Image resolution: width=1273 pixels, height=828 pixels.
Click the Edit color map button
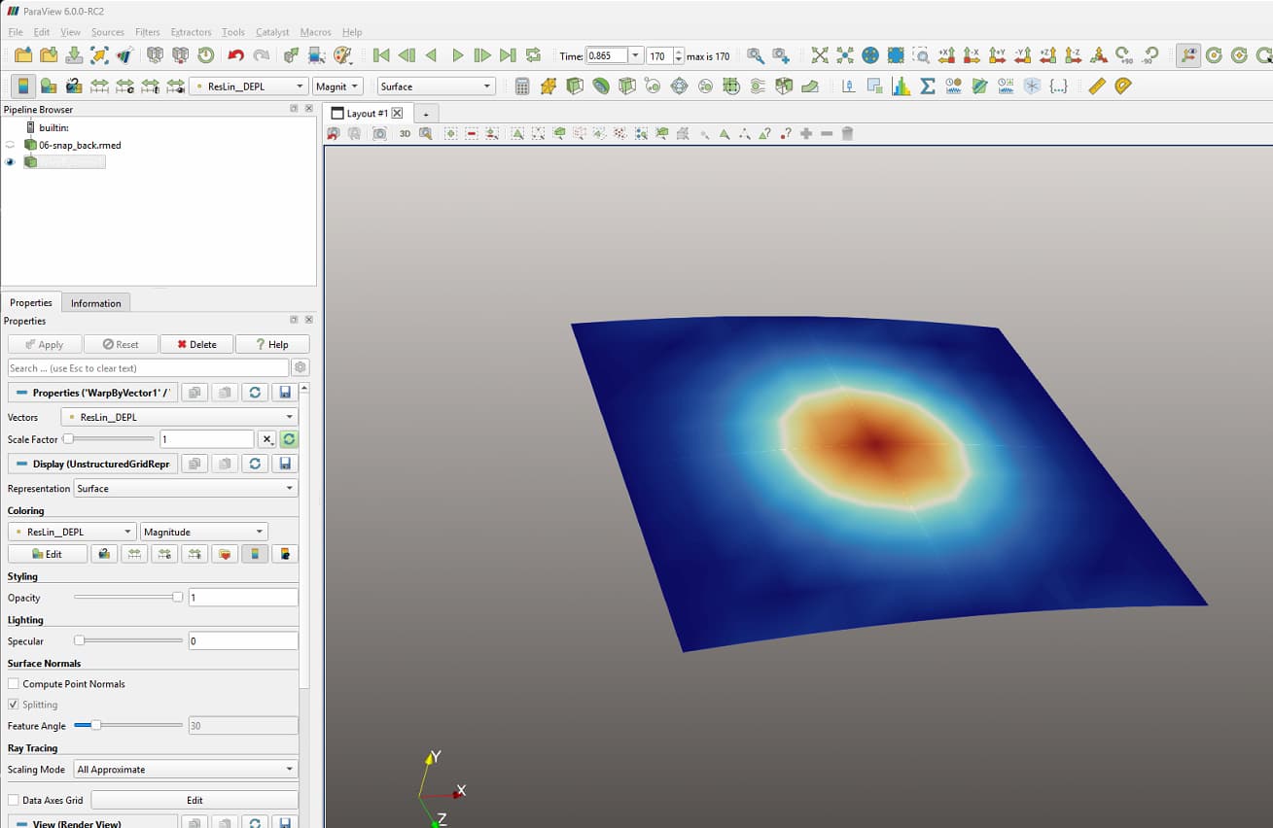coord(47,554)
